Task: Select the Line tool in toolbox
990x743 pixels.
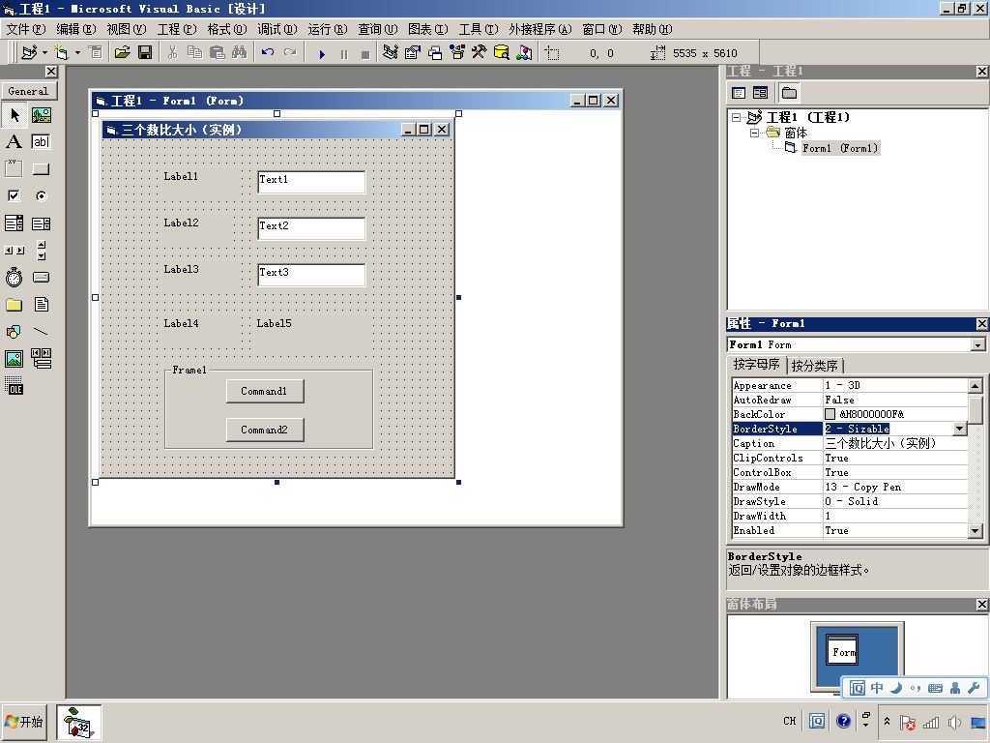Action: coord(41,331)
